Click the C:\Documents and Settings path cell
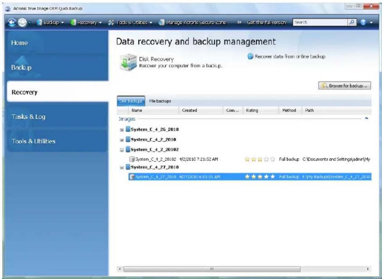 point(336,159)
